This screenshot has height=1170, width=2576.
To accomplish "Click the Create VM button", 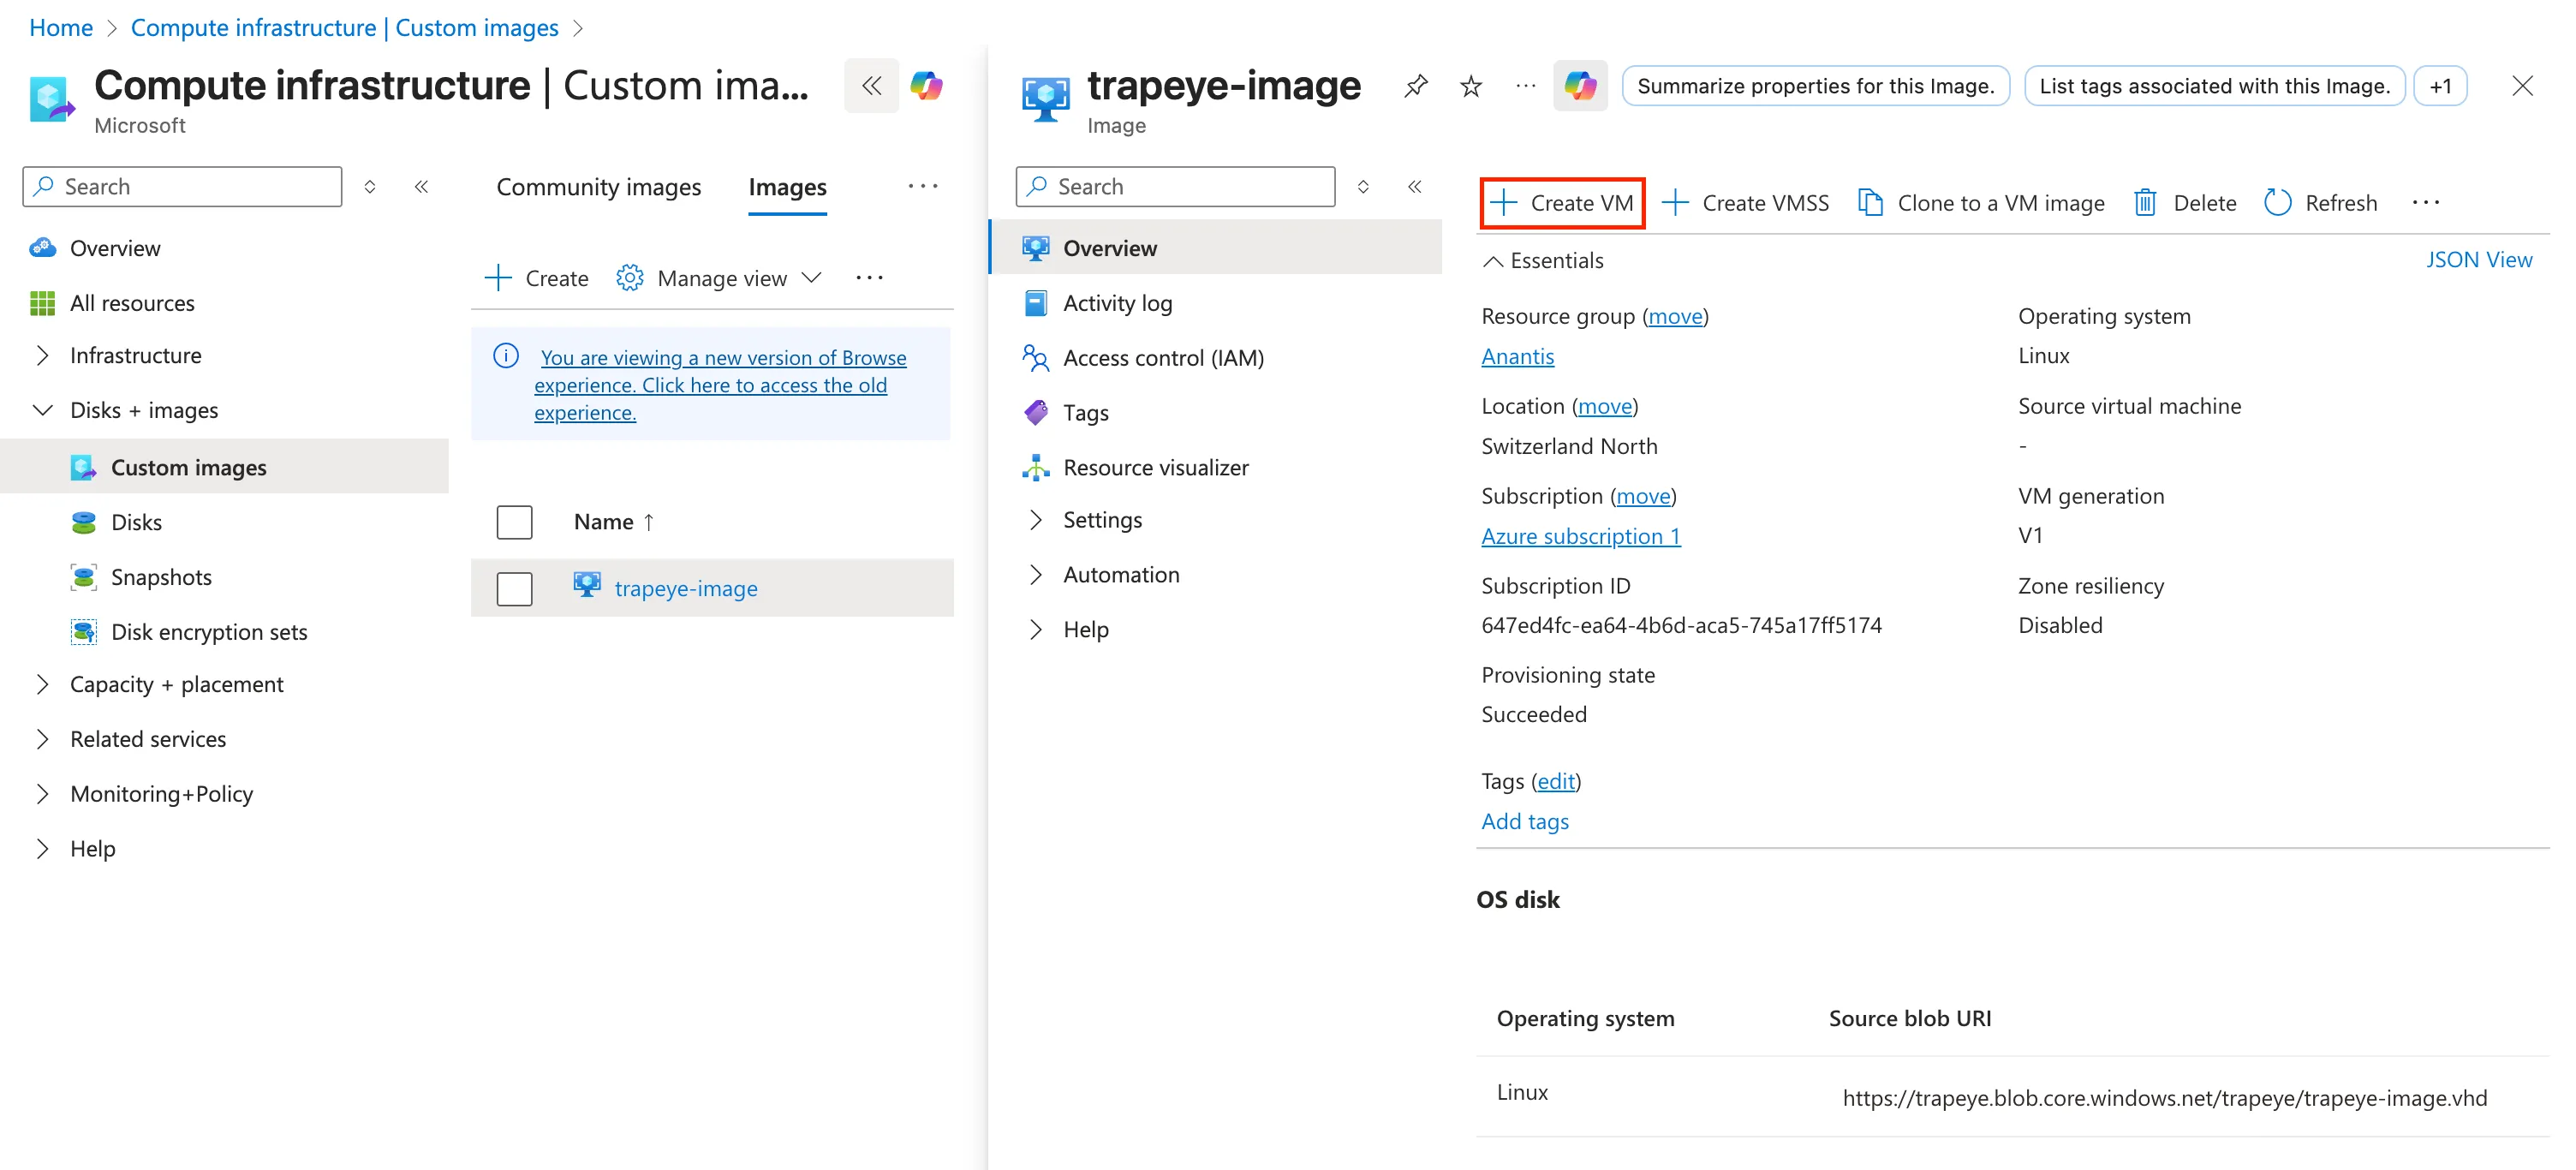I will point(1563,202).
